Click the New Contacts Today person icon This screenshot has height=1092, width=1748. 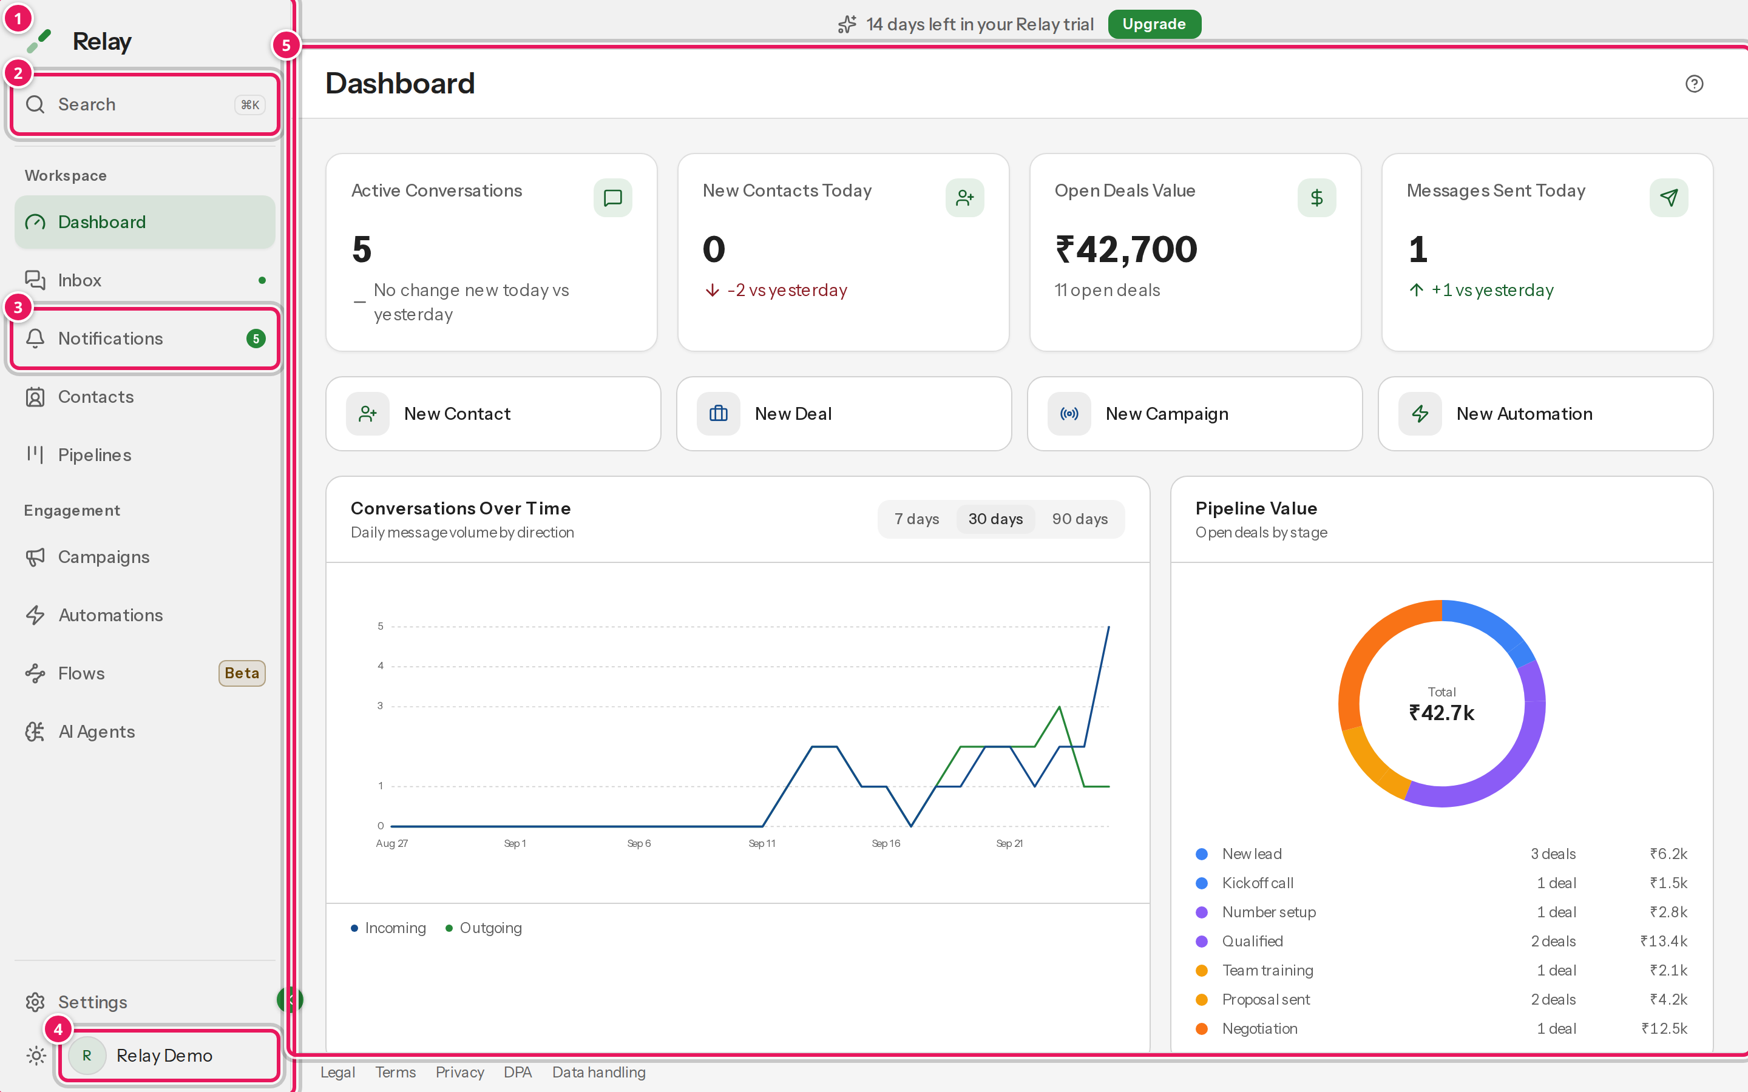(964, 198)
